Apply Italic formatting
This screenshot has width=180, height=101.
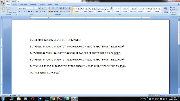(22, 12)
